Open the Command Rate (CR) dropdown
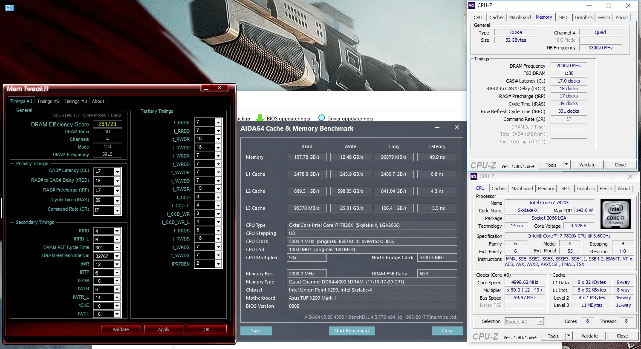641x349 pixels. [x=117, y=210]
